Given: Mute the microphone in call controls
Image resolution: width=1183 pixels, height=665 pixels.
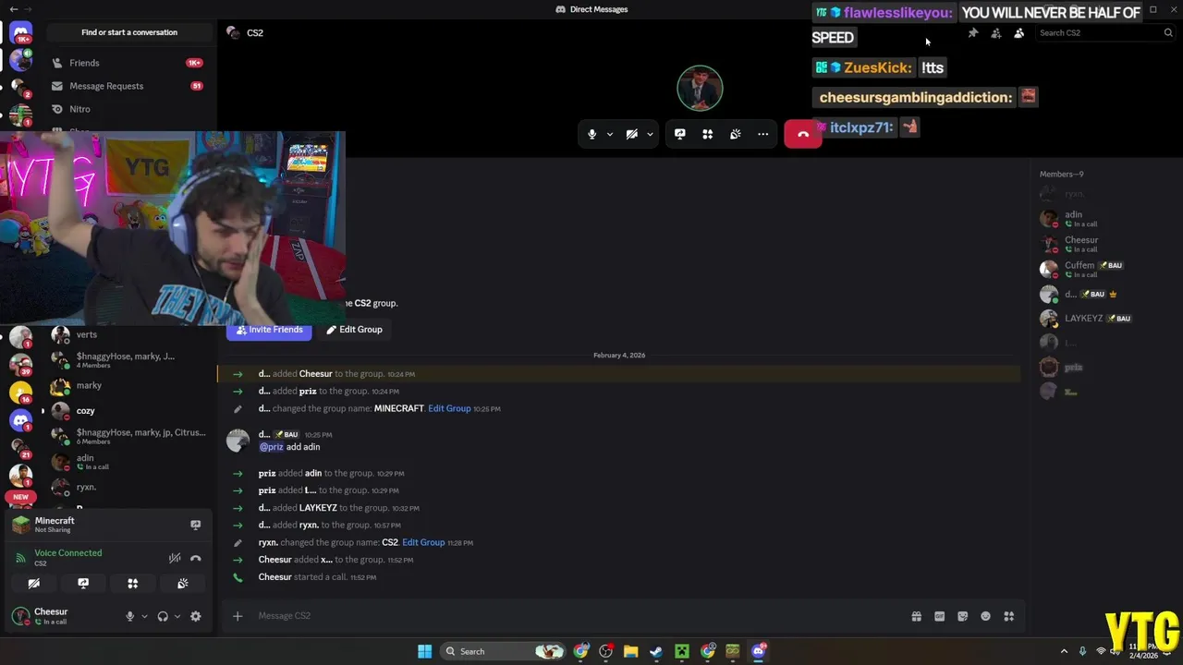Looking at the screenshot, I should (x=592, y=134).
